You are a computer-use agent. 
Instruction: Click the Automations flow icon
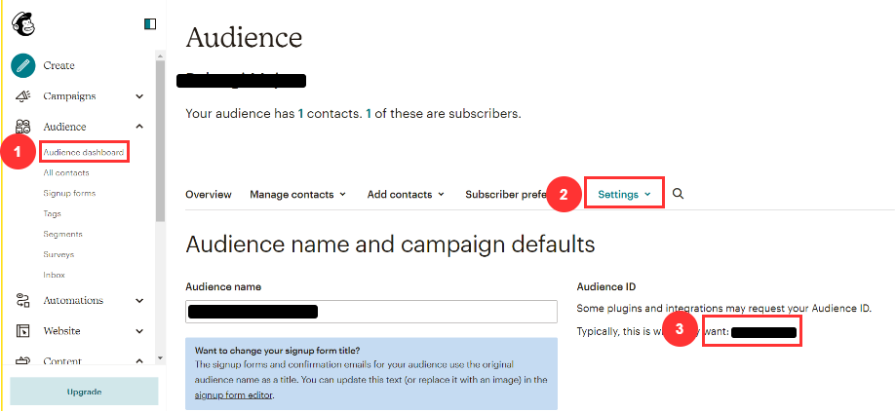pos(22,300)
